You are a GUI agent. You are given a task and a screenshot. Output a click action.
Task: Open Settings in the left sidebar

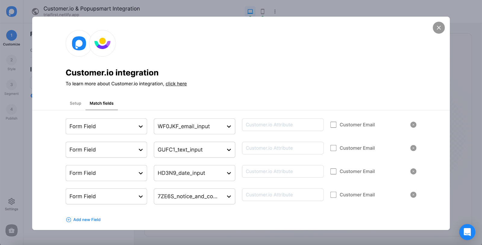click(11, 204)
